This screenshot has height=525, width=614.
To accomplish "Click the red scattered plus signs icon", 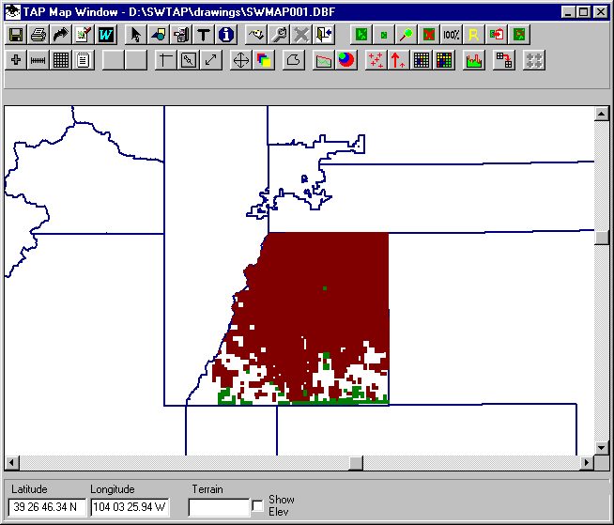I will pos(376,60).
